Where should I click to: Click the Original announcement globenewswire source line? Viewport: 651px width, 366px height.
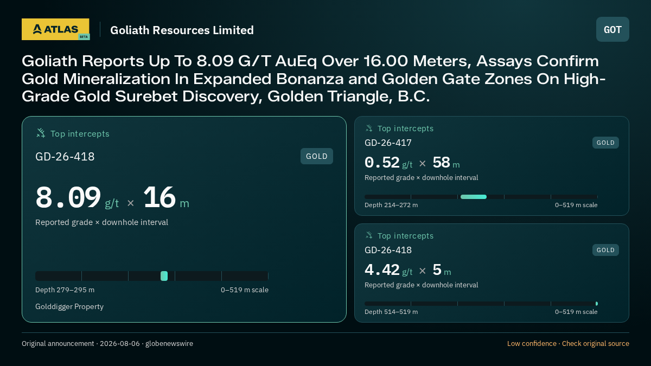coord(107,344)
